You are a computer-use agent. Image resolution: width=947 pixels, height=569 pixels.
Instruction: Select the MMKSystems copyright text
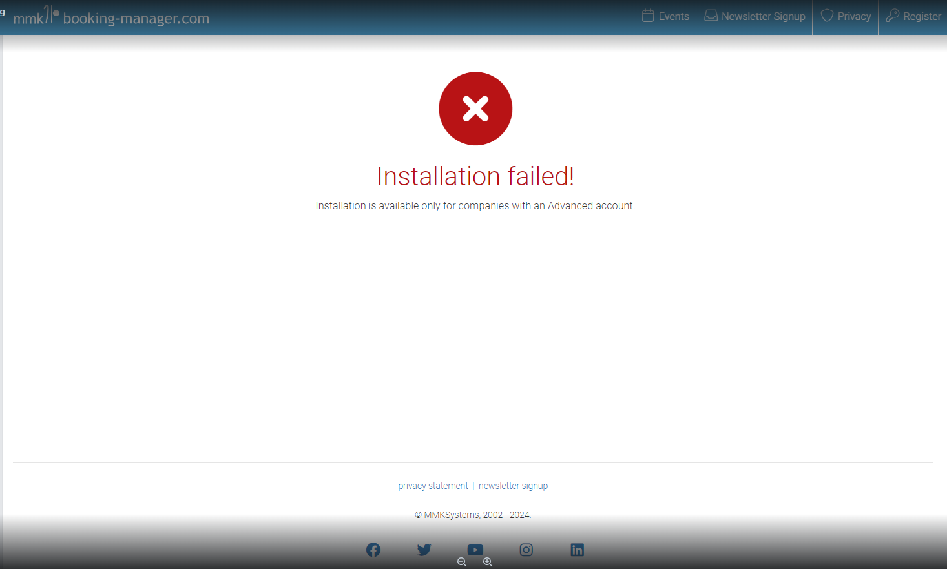[473, 515]
